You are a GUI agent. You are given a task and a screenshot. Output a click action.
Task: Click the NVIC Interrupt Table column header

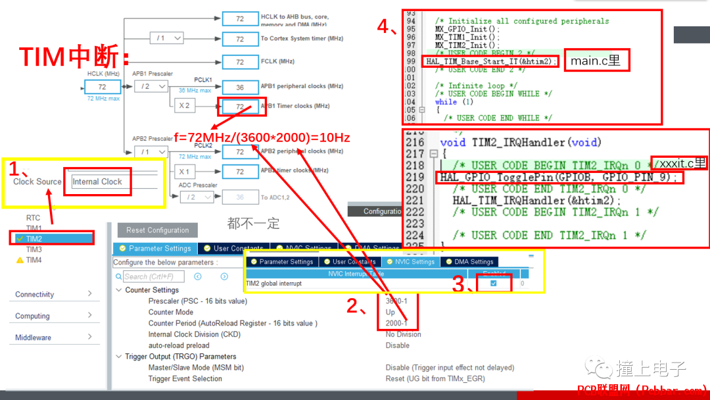pyautogui.click(x=356, y=274)
